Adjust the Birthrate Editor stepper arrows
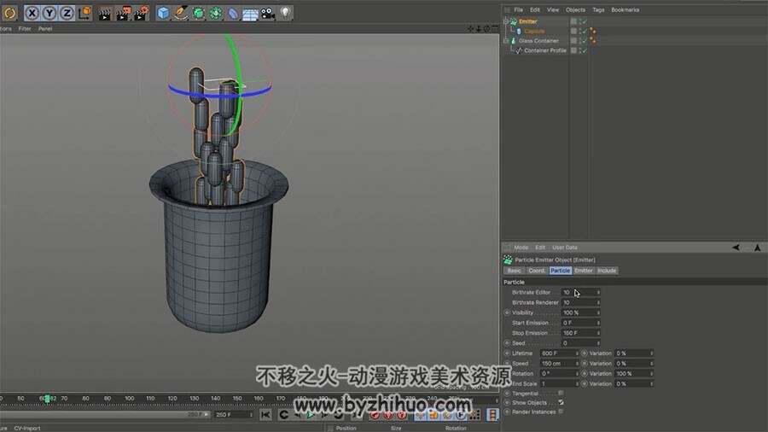The image size is (768, 432). (598, 292)
